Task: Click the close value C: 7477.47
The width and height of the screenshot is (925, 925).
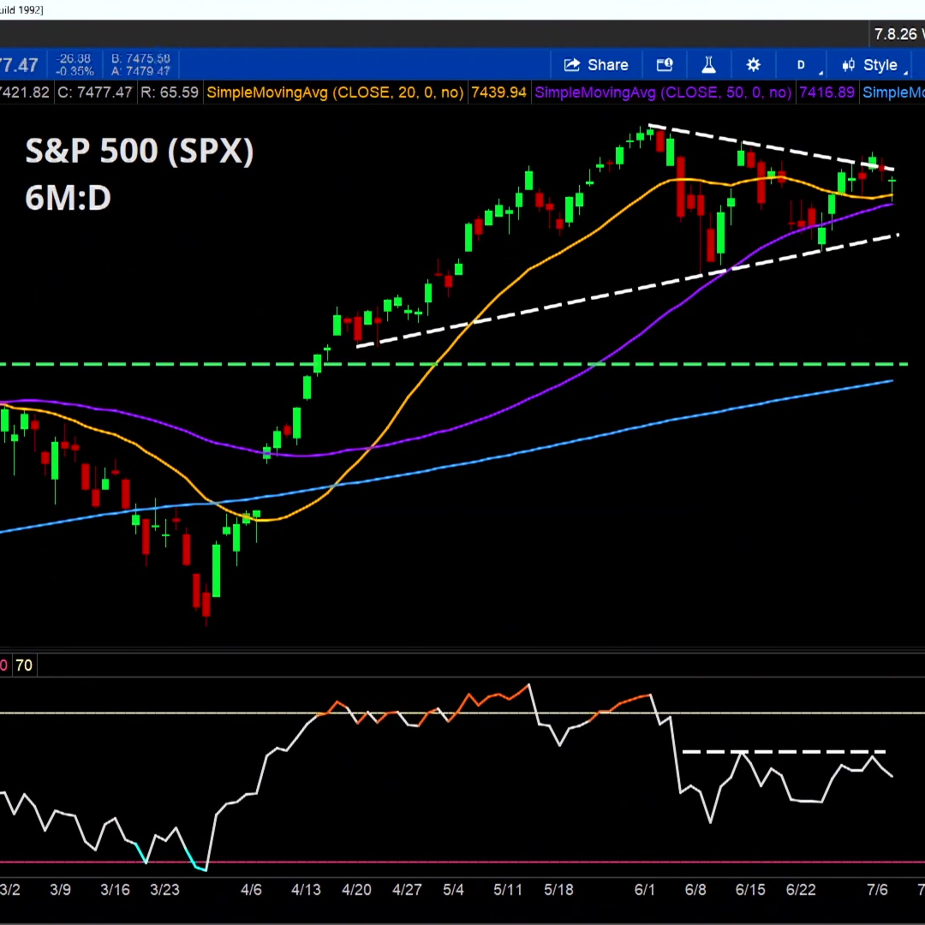Action: (x=94, y=92)
